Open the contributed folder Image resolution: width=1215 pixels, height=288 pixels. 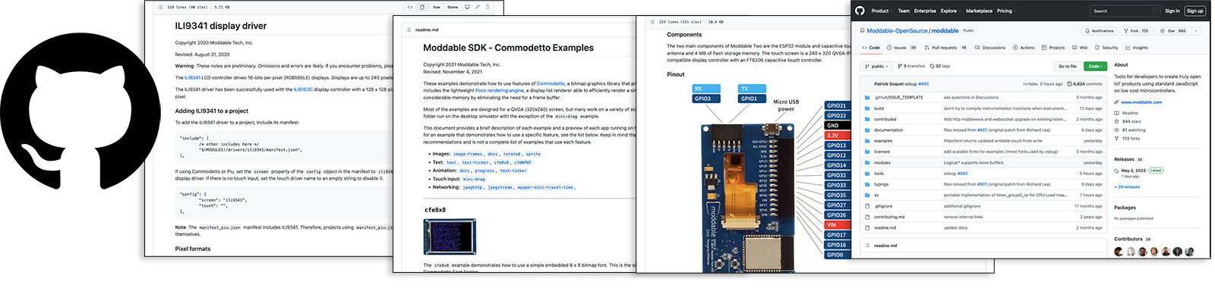point(885,119)
